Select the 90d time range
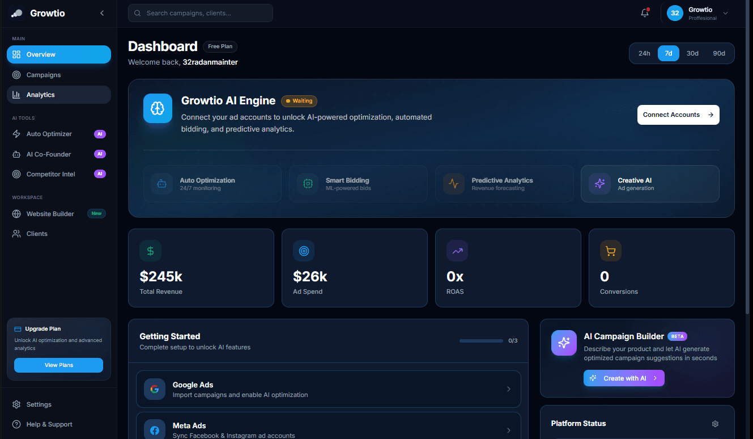 [719, 53]
